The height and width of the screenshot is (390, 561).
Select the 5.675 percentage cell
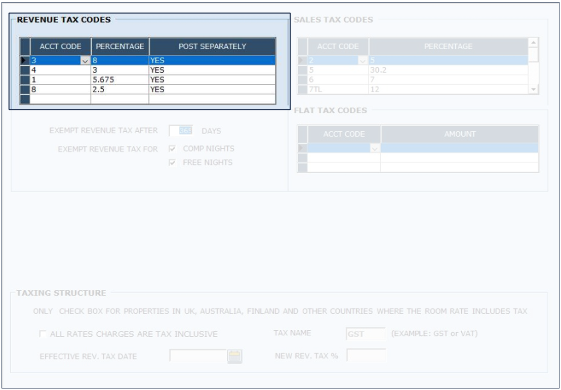point(119,80)
